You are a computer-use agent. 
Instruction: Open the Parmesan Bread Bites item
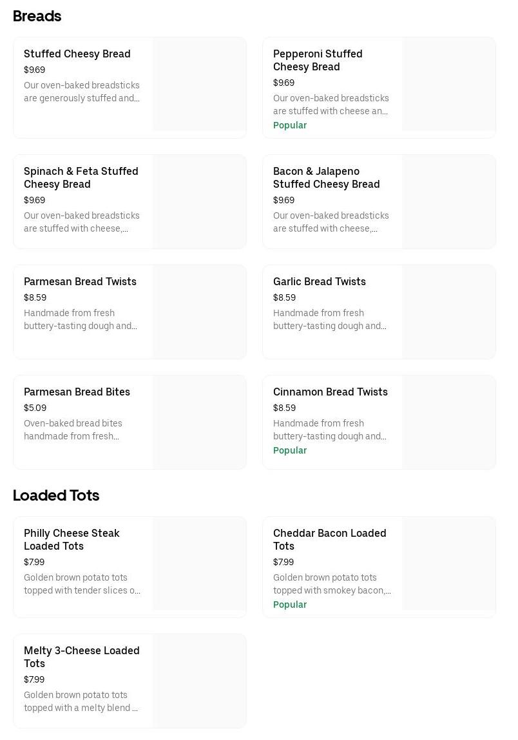point(77,392)
